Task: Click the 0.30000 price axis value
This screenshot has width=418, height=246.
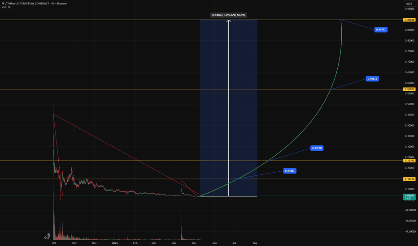Action: pyautogui.click(x=409, y=147)
